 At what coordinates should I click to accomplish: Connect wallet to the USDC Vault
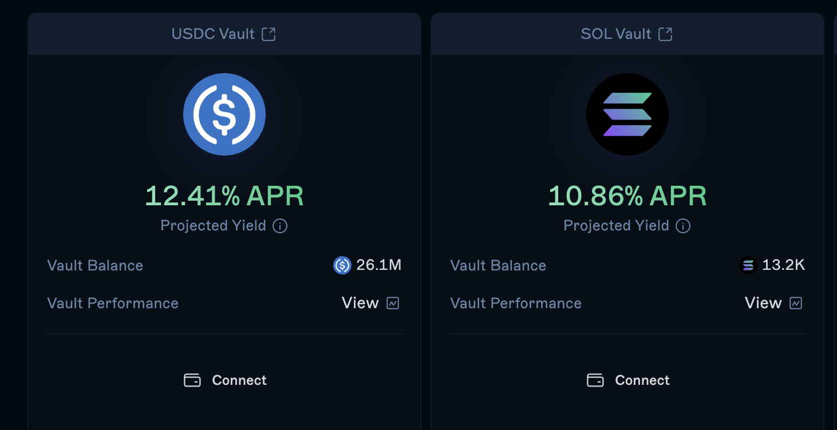tap(224, 380)
